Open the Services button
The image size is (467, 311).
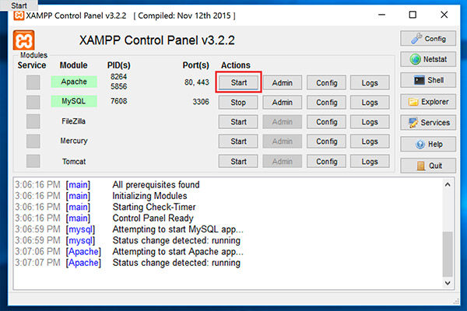(428, 123)
